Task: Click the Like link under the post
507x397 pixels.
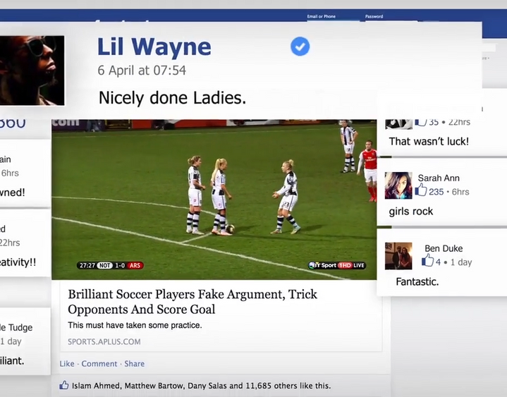Action: click(67, 364)
